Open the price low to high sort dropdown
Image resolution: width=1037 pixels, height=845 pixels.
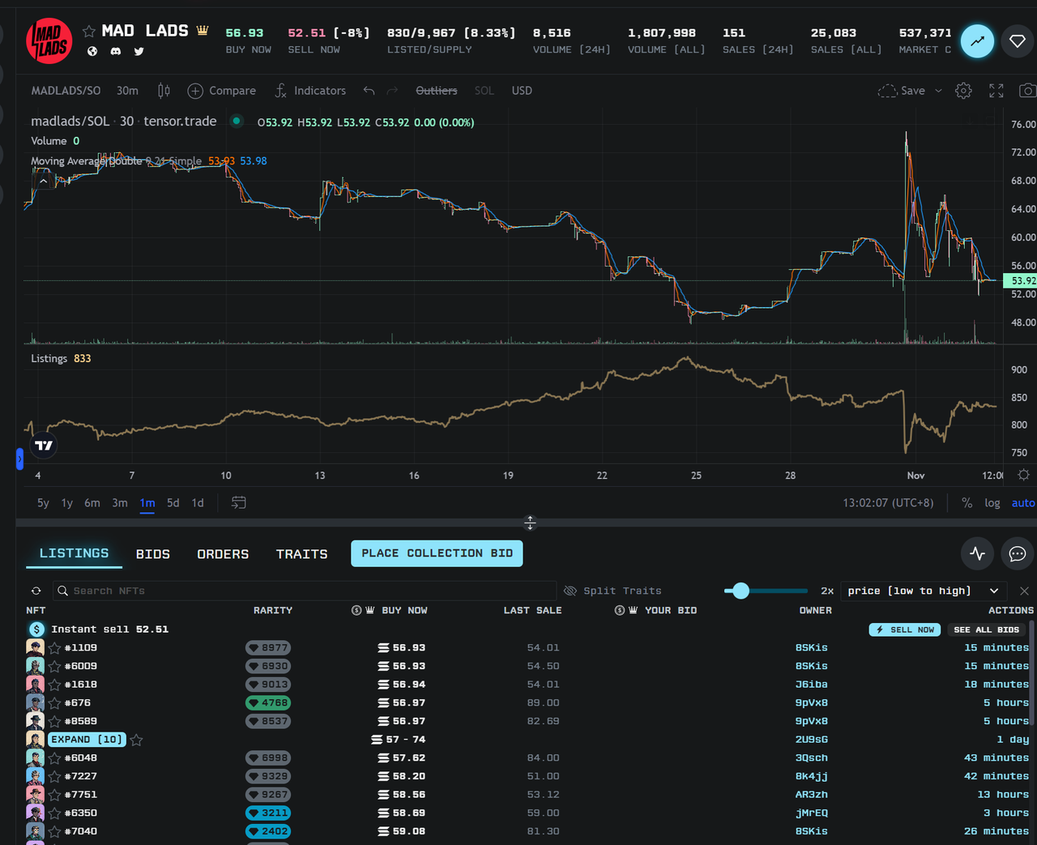click(923, 591)
